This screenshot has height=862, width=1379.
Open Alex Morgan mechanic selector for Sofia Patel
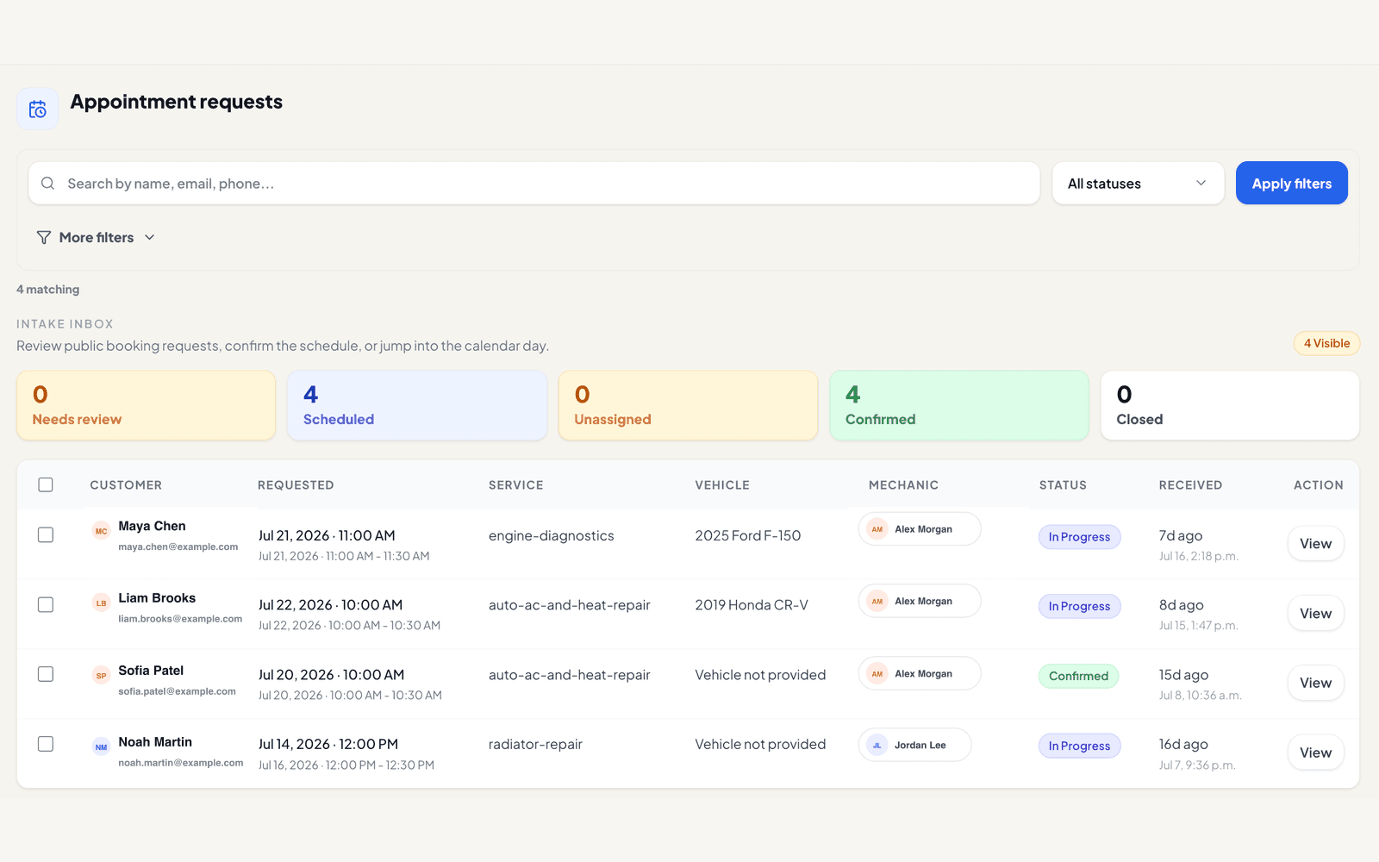920,673
